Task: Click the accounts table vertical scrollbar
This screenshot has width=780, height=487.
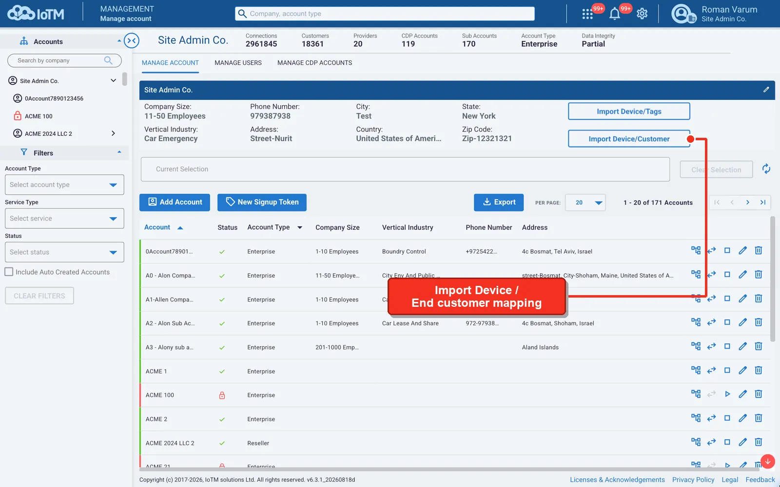Action: click(x=772, y=279)
